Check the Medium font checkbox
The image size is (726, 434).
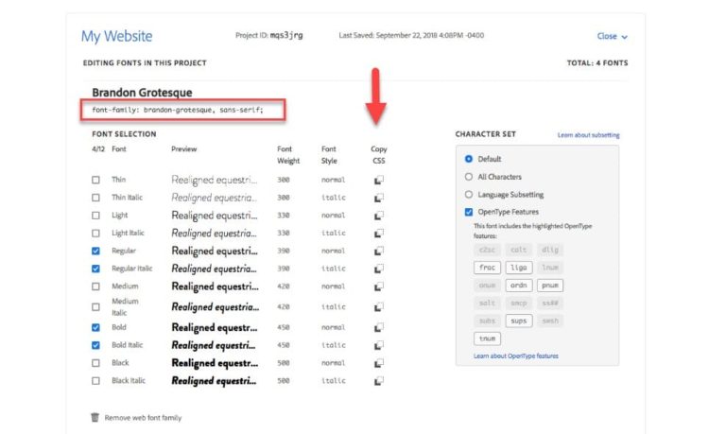(95, 286)
